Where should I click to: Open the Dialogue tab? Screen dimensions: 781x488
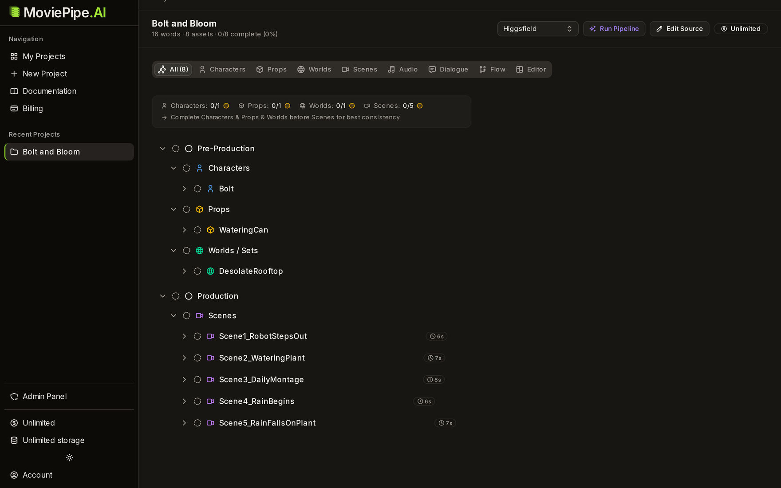point(448,70)
